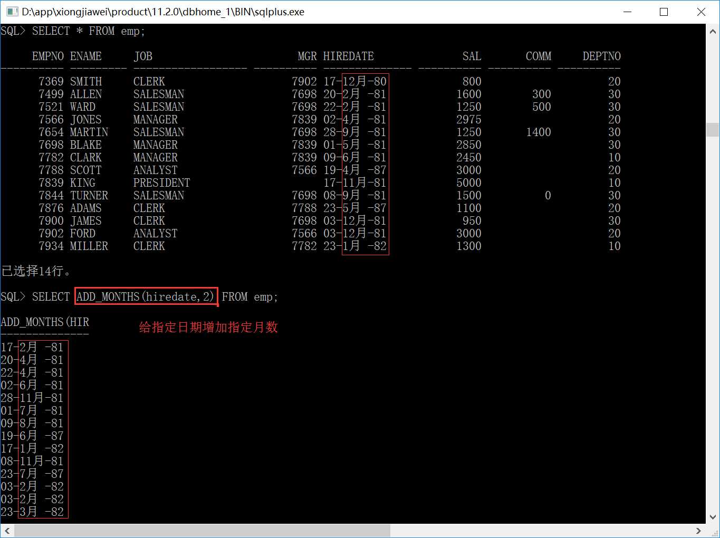Click employee name KING
The width and height of the screenshot is (720, 538).
point(83,182)
